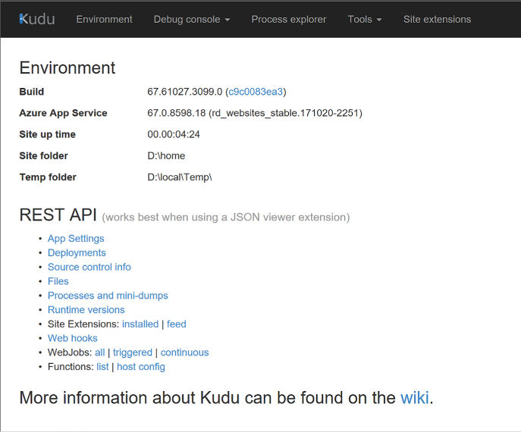View continuous WebJobs link

point(185,352)
